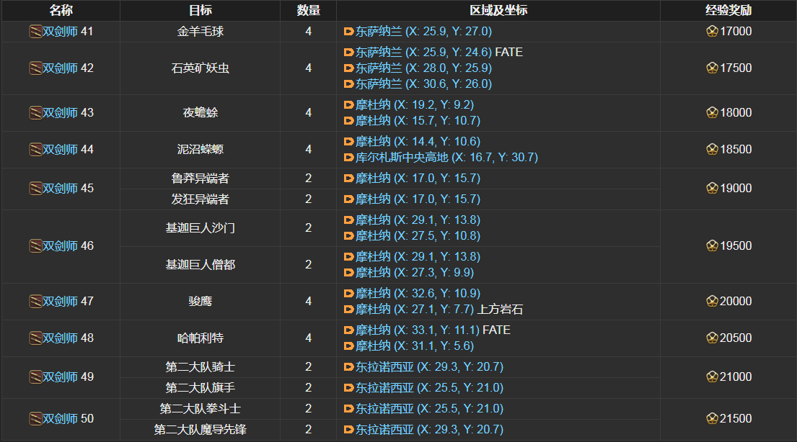Click the 目标 column header
Viewport: 797px width, 442px height.
coord(200,10)
